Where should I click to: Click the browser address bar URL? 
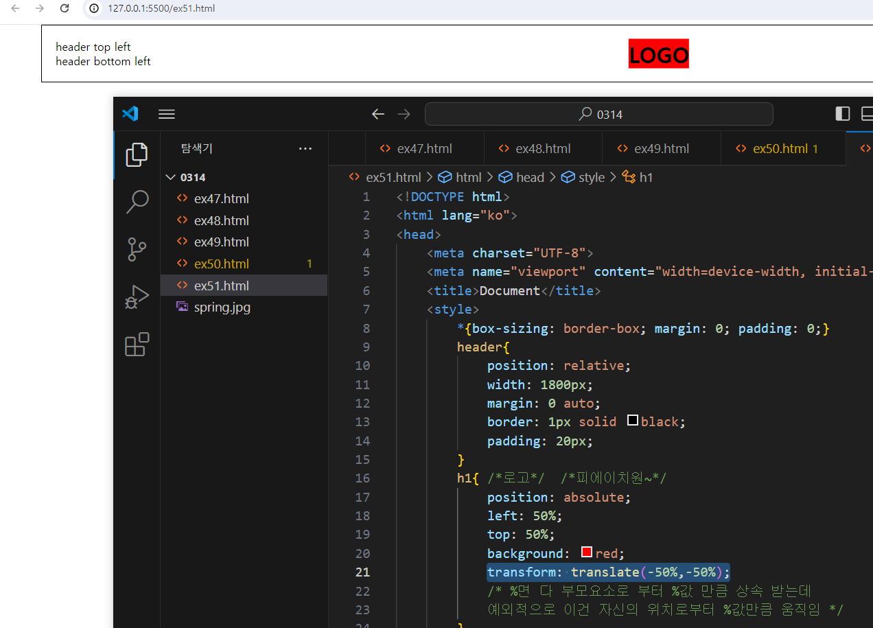pos(161,8)
